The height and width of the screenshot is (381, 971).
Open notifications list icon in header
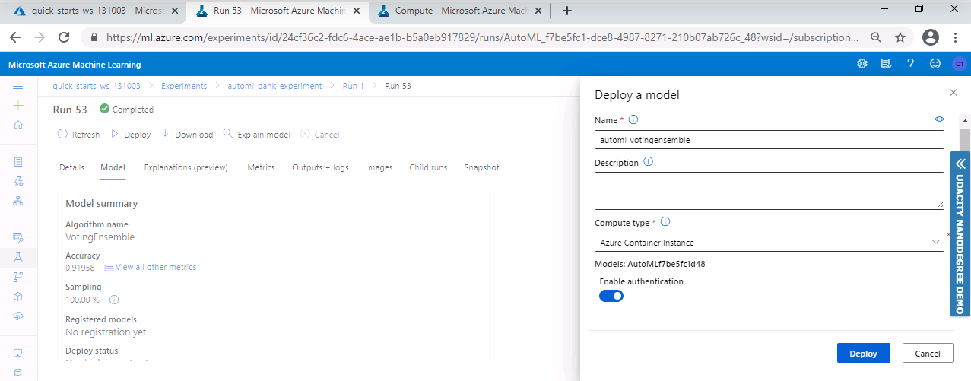(886, 65)
